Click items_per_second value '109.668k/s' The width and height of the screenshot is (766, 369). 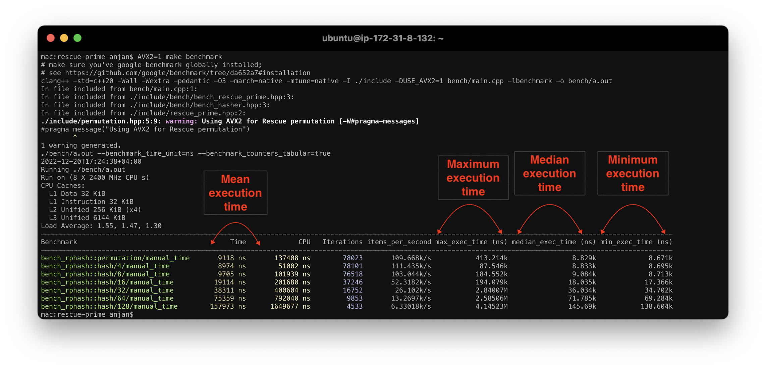click(x=411, y=258)
